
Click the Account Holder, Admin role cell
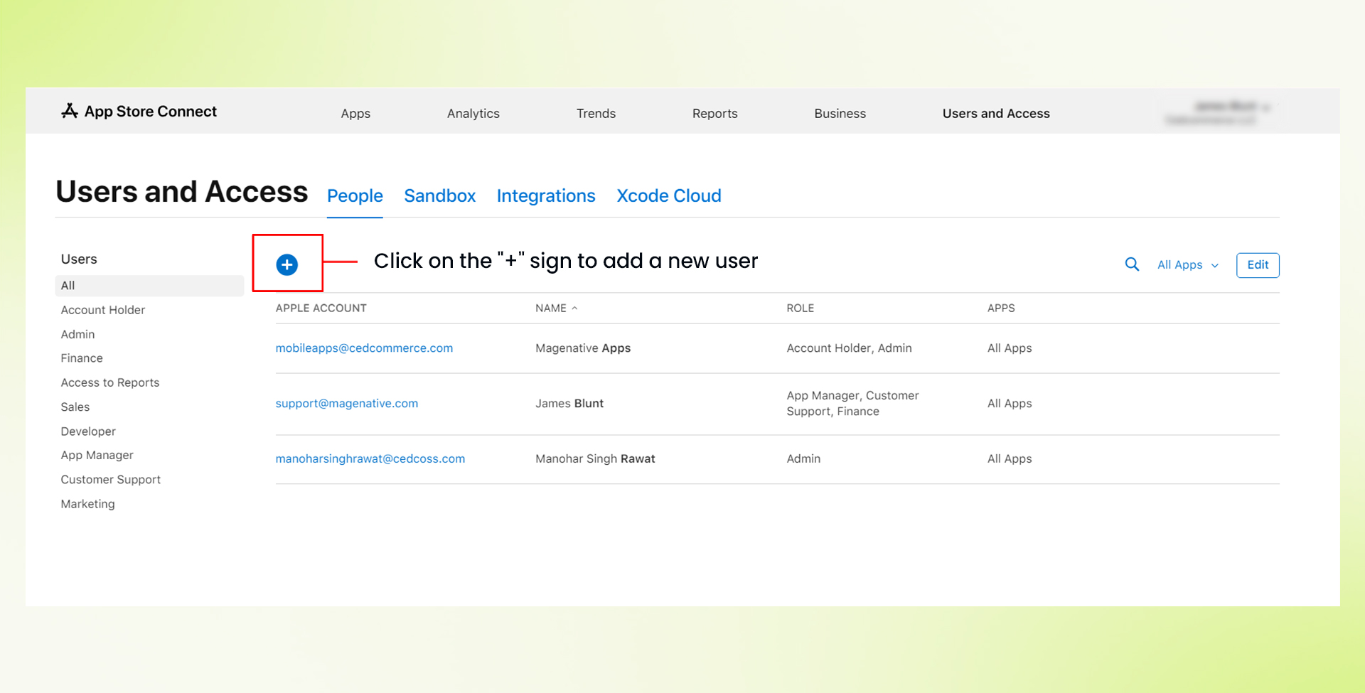[x=849, y=348]
